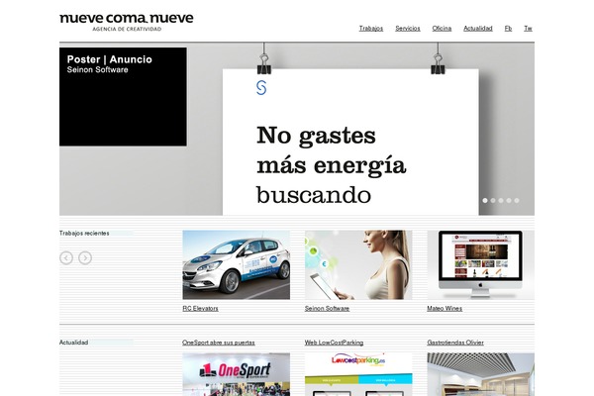
Task: Select the second slider pagination dot
Action: (493, 200)
